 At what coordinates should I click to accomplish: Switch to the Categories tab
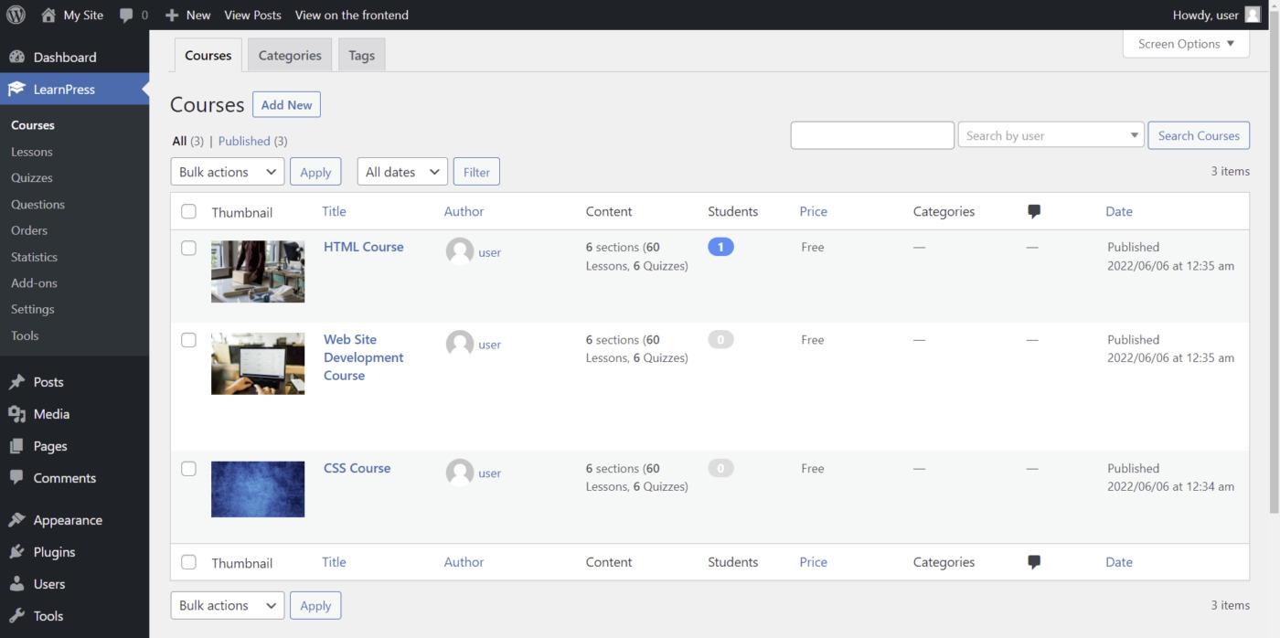pos(290,56)
